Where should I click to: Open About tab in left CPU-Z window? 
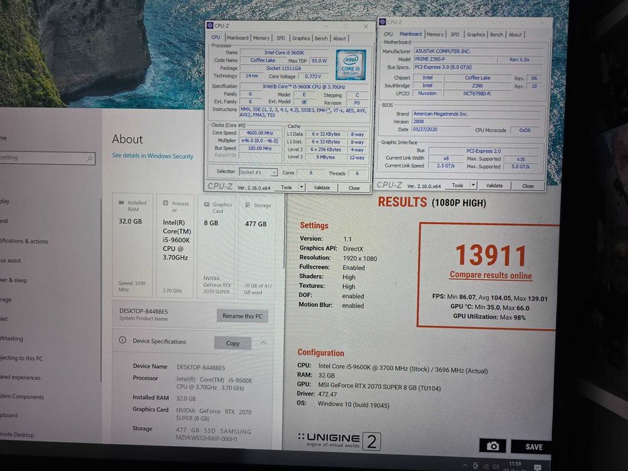[x=339, y=39]
